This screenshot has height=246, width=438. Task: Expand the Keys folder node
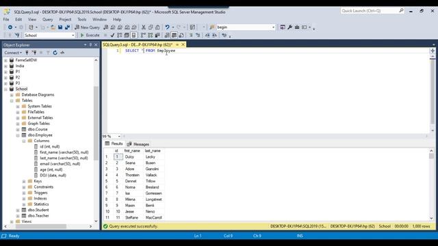tap(24, 181)
